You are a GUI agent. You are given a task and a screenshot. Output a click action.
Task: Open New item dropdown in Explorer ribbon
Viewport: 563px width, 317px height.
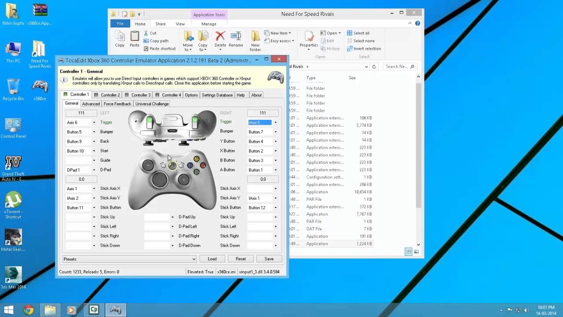click(278, 33)
